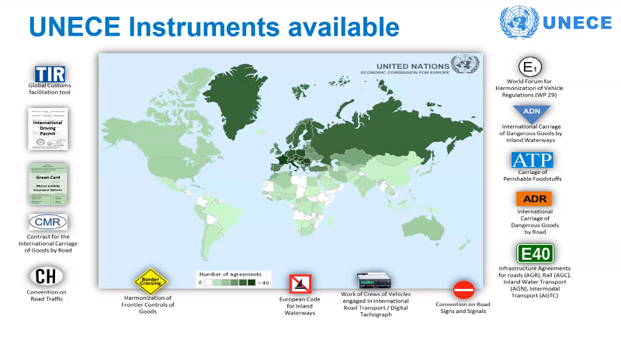Click the red no-entry road sign icon

tap(463, 290)
